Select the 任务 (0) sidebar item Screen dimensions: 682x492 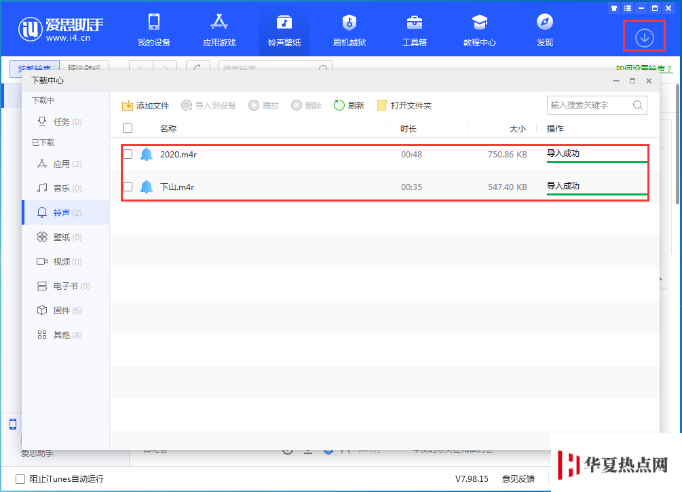click(x=66, y=121)
